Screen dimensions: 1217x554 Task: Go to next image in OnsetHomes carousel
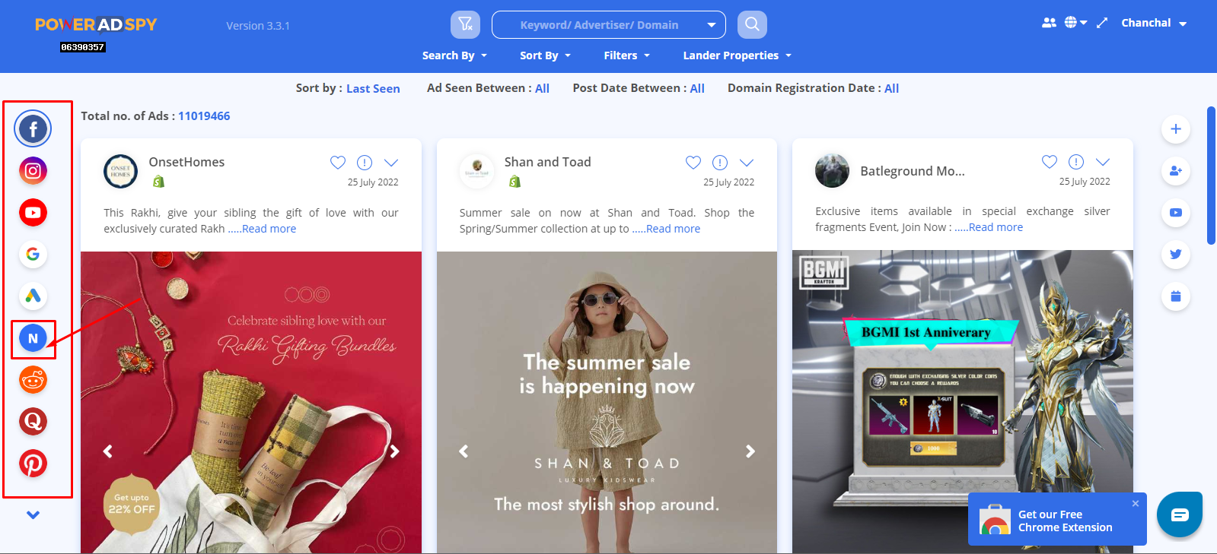pos(394,451)
